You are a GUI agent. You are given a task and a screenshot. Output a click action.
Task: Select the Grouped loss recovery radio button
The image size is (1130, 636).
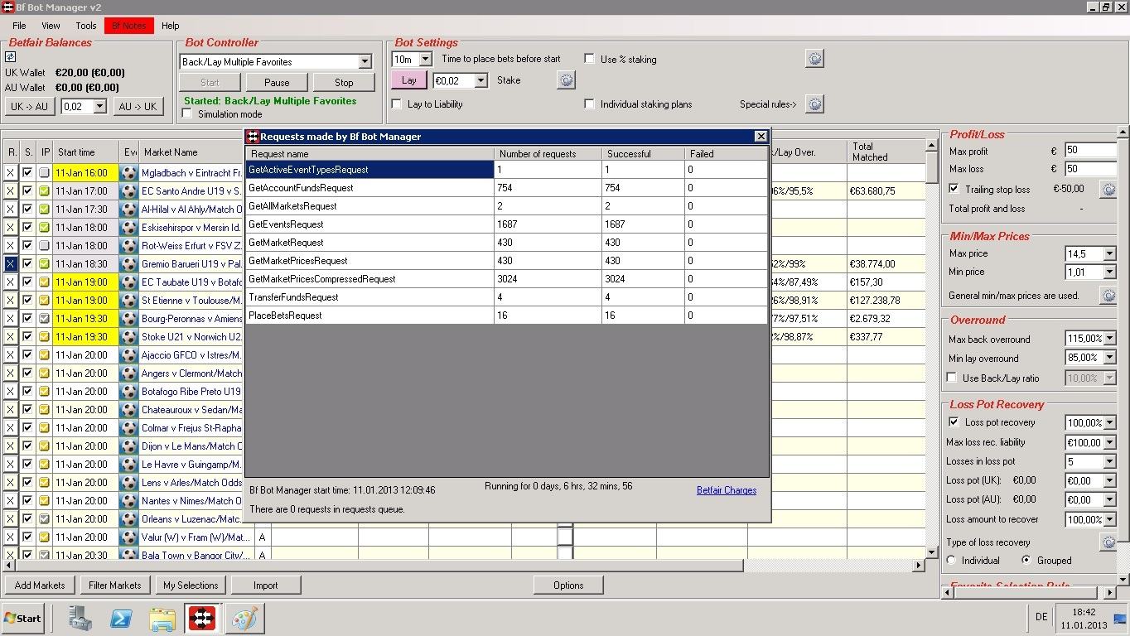coord(1026,561)
